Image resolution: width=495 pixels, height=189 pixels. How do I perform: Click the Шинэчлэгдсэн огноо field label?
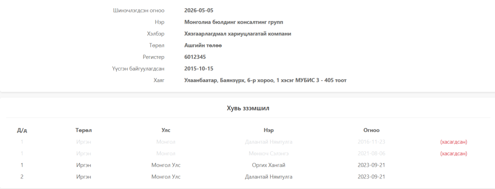pos(139,11)
